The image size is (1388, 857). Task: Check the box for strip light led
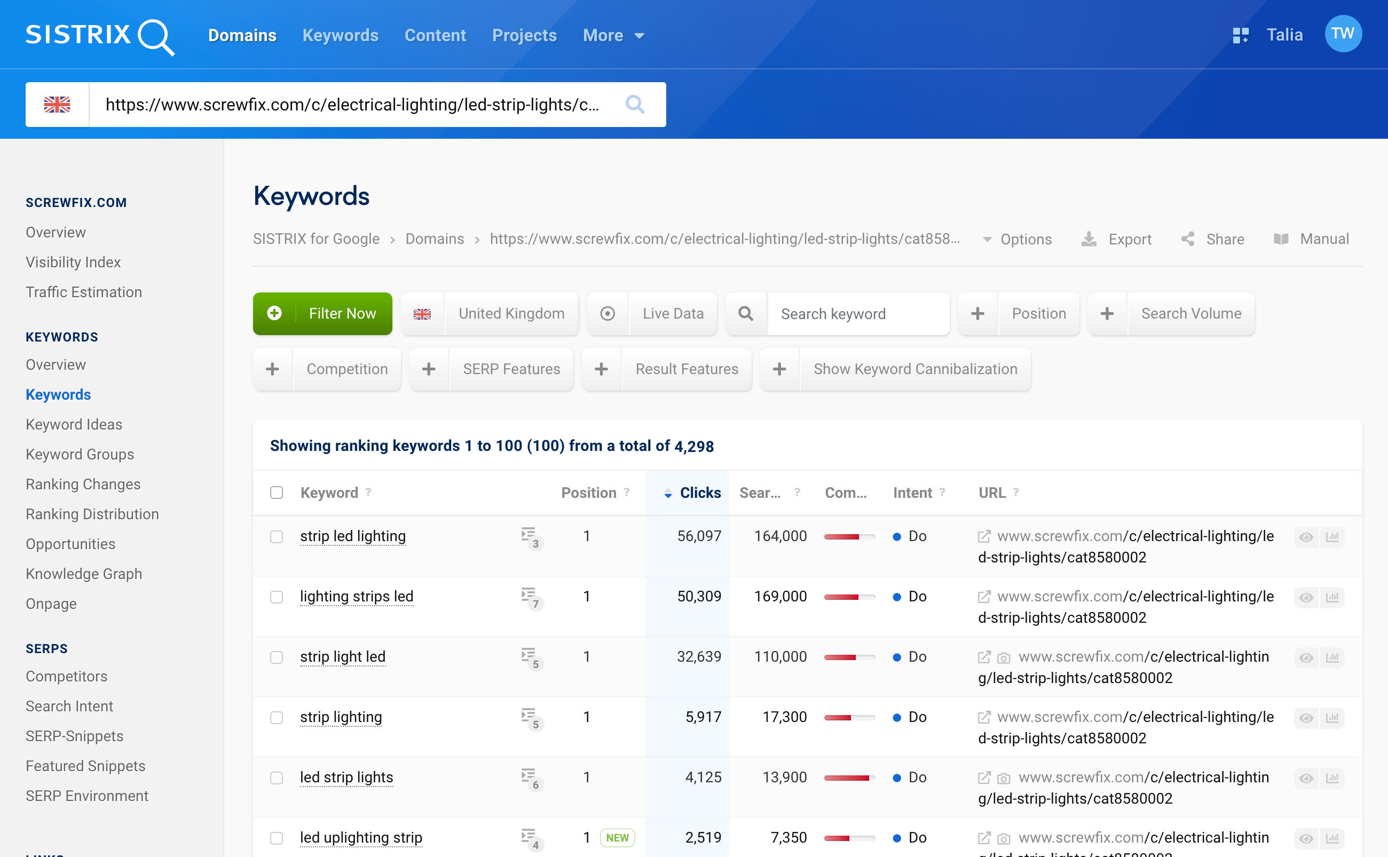277,657
